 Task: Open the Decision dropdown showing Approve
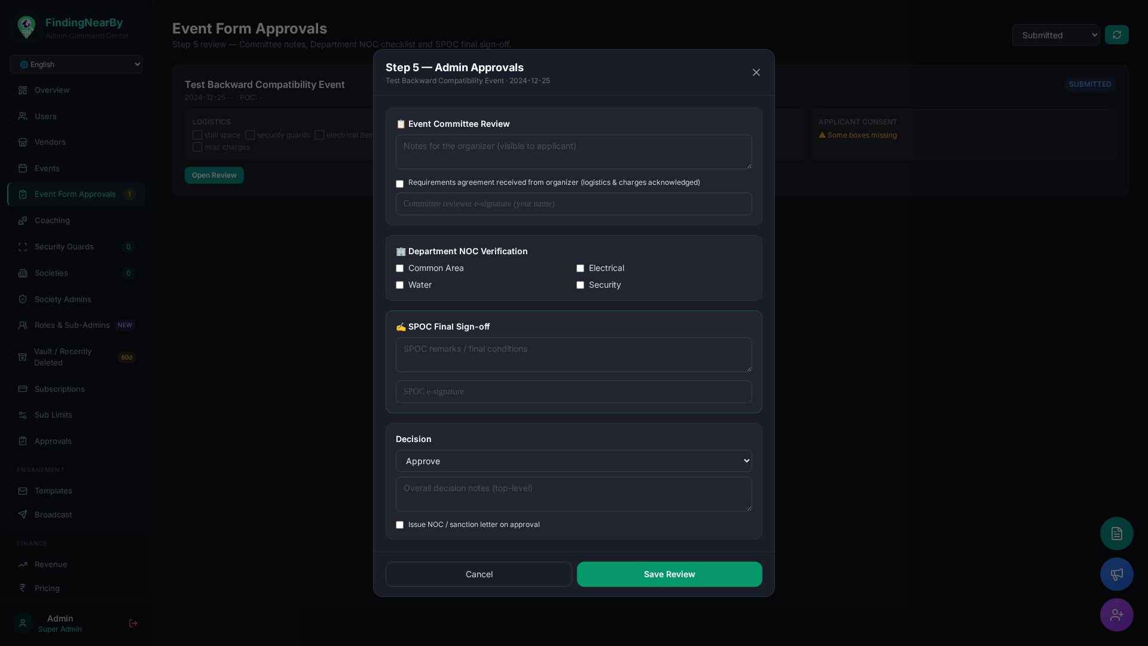click(573, 461)
